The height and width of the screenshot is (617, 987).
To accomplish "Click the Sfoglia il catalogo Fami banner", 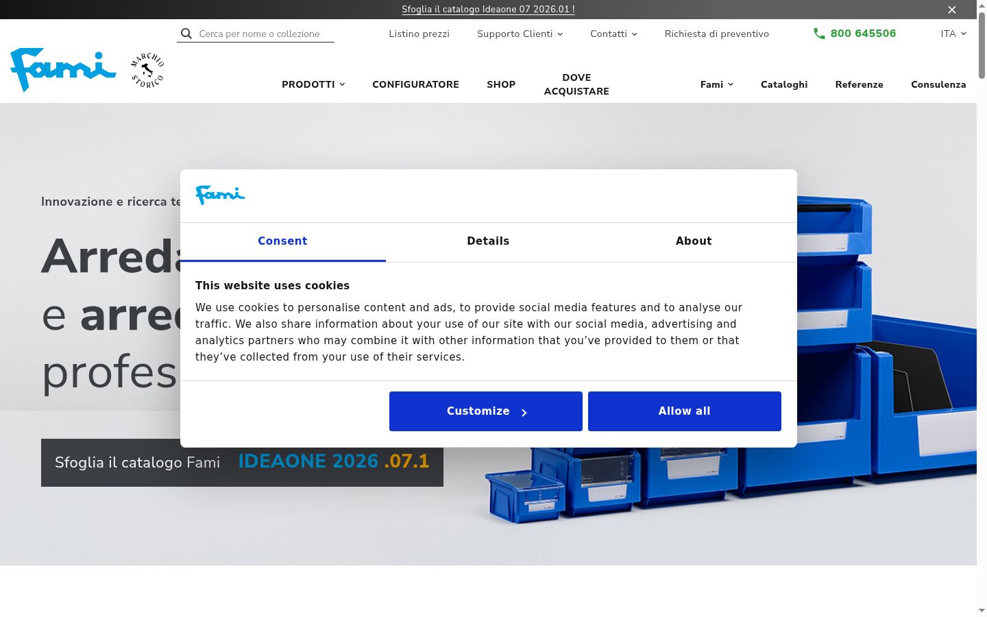I will [242, 463].
